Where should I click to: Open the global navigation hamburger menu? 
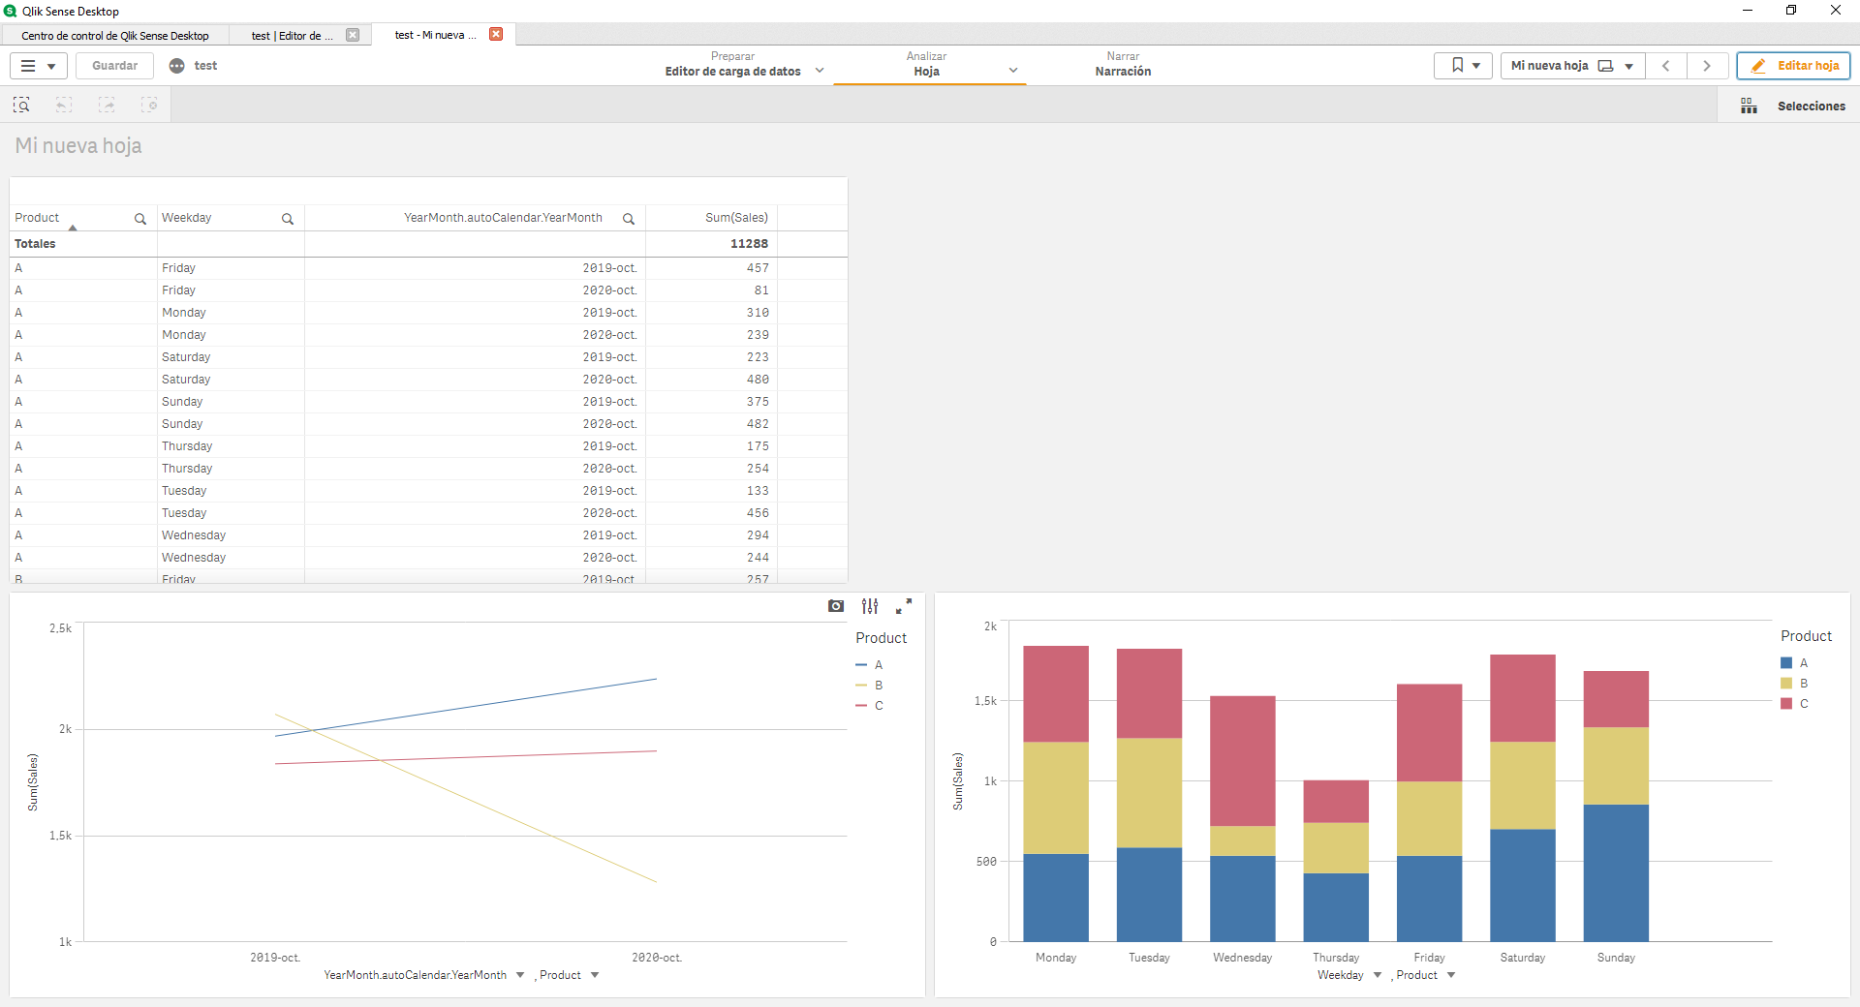click(x=37, y=66)
